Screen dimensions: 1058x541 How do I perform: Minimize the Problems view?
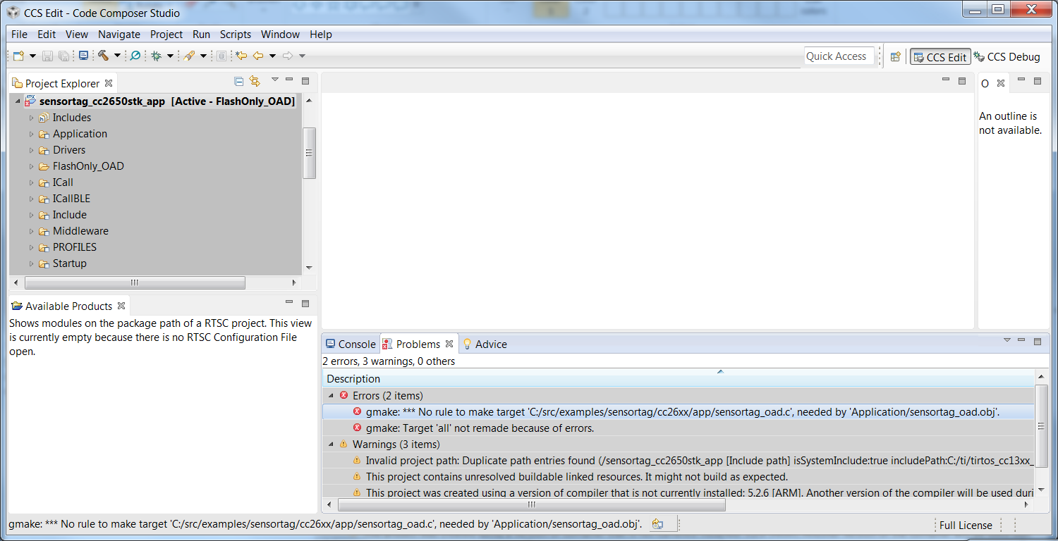1021,340
